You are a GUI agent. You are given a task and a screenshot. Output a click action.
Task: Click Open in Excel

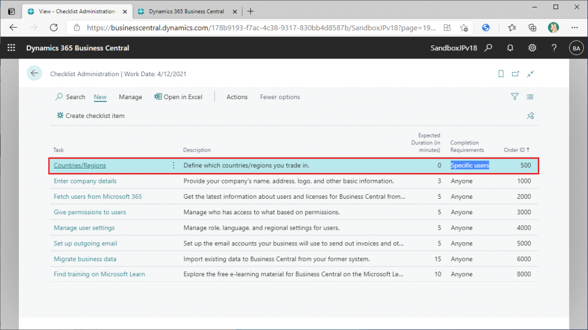179,97
